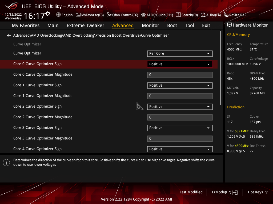This screenshot has height=204, width=273.
Task: Select Core 3 Curve Optimizer Magnitude label
Action: (43, 138)
